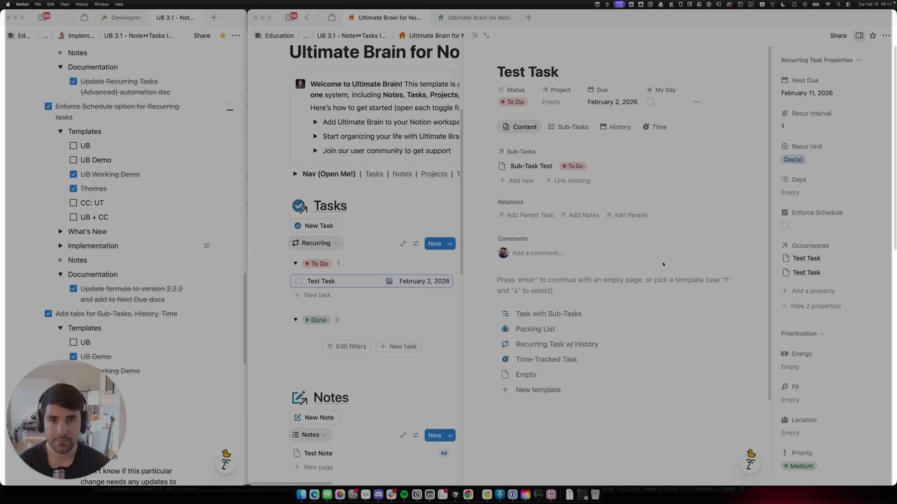Toggle the side panel layout icon near Share
Viewport: 897px width, 504px height.
859,36
